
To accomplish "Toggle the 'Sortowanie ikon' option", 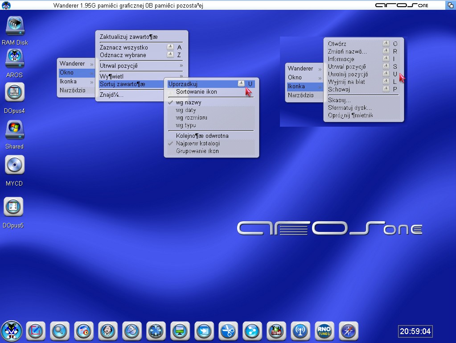I will pyautogui.click(x=196, y=92).
